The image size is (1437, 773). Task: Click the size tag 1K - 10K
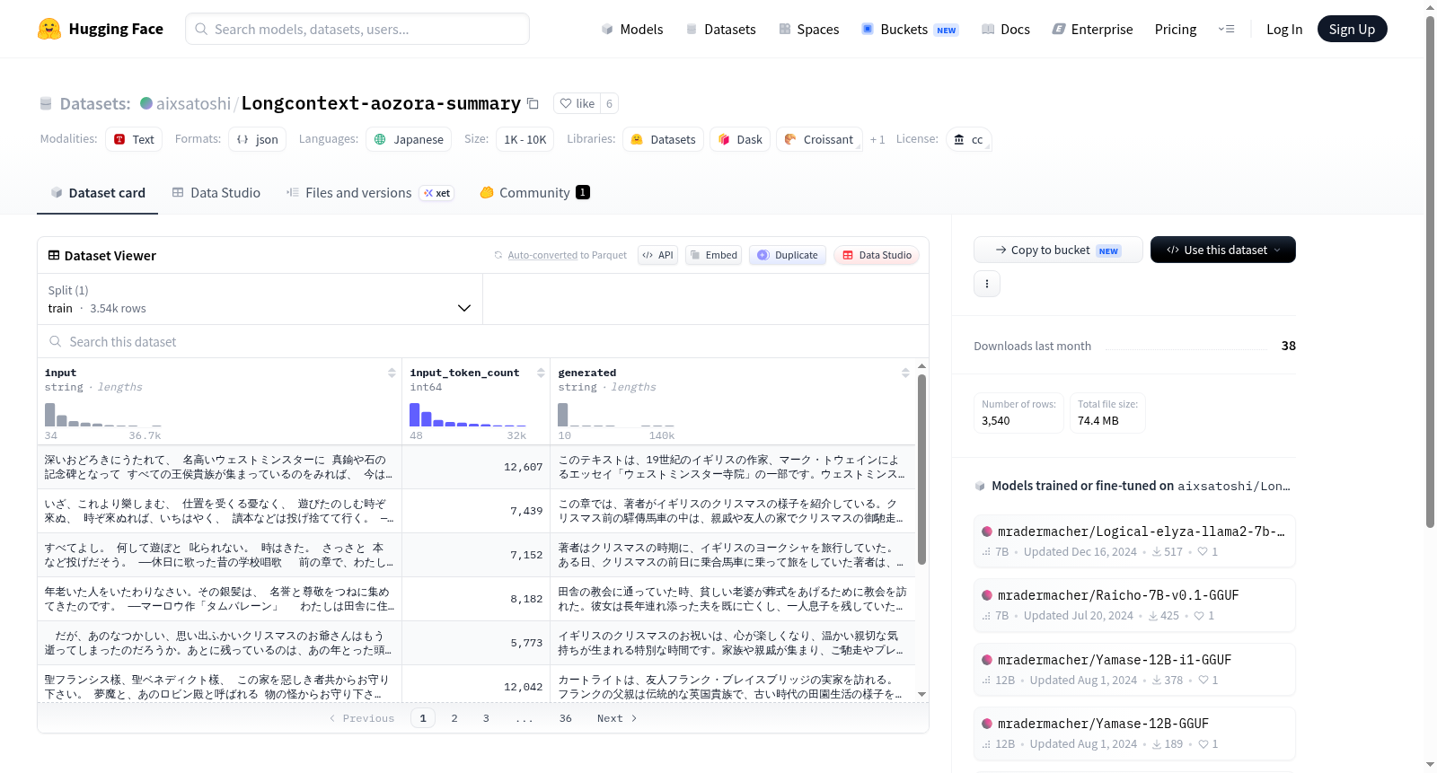pyautogui.click(x=525, y=139)
